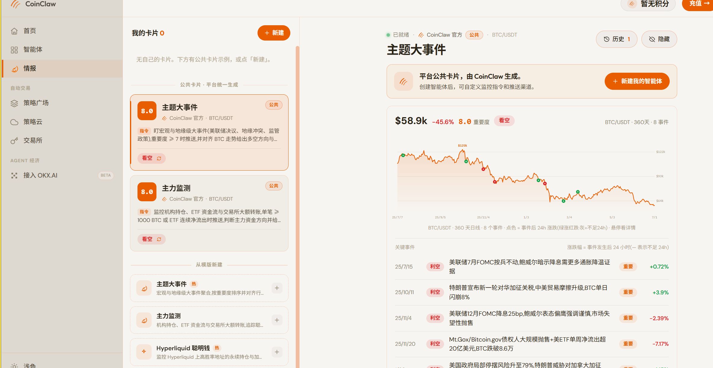Click the 8.0 score badge on 主题大事件 card

point(147,111)
